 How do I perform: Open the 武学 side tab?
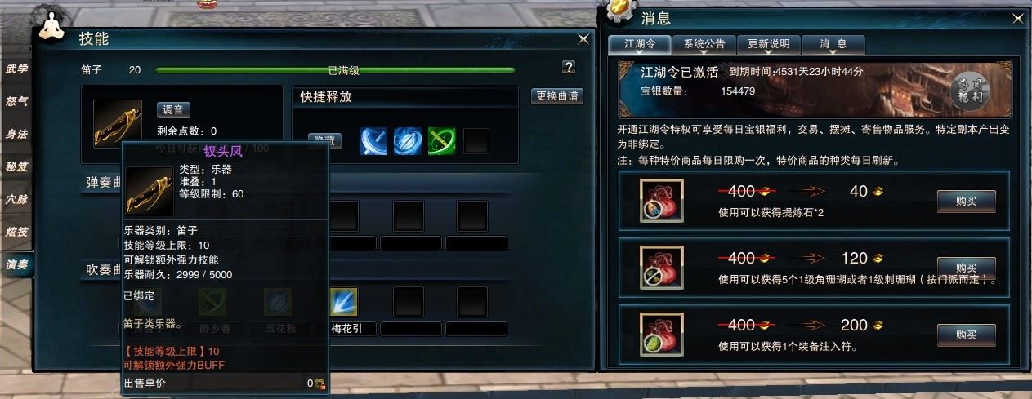tap(16, 69)
